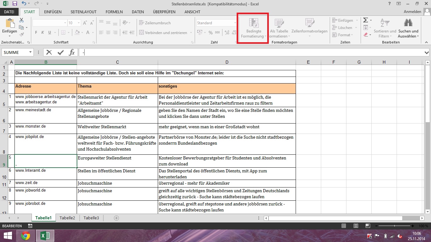Click Anmelden to sign in
The height and width of the screenshot is (242, 431).
tap(412, 12)
